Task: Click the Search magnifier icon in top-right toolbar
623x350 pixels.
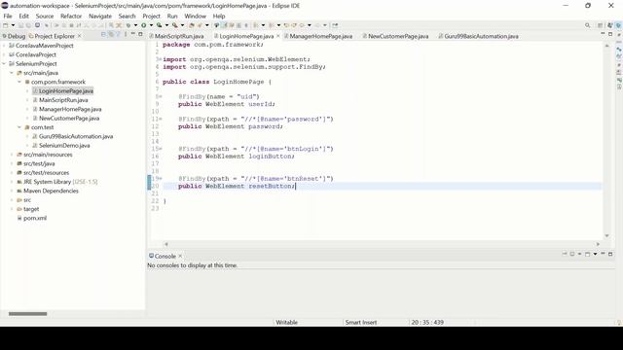Action: [x=588, y=25]
